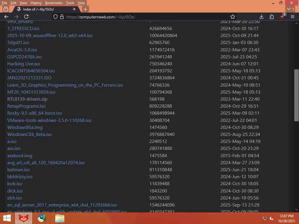Click the WindowsCE6_Beta.iso link
Viewport: 299px width, 224px height.
tap(29, 134)
